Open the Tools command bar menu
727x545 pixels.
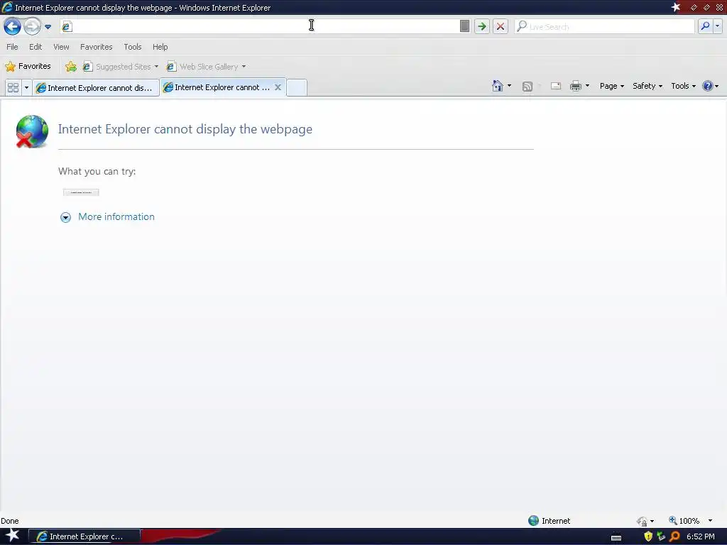coord(684,86)
